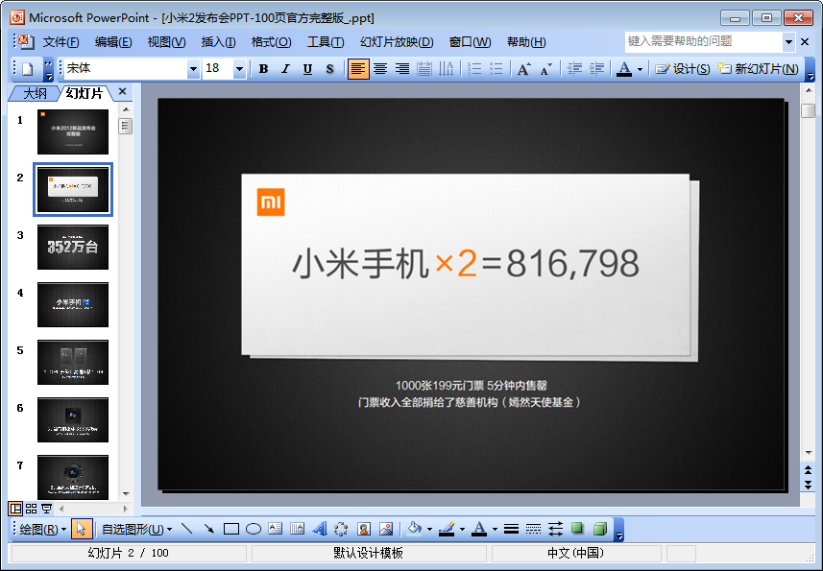Viewport: 823px width, 571px height.
Task: Toggle underline formatting
Action: (307, 69)
